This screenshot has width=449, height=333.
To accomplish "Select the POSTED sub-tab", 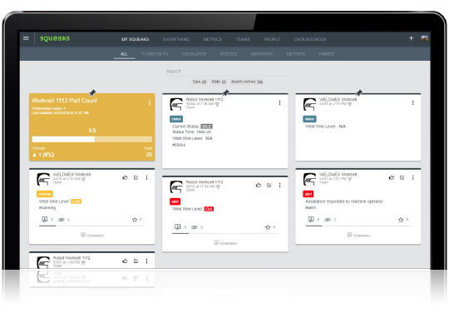I will pos(229,54).
